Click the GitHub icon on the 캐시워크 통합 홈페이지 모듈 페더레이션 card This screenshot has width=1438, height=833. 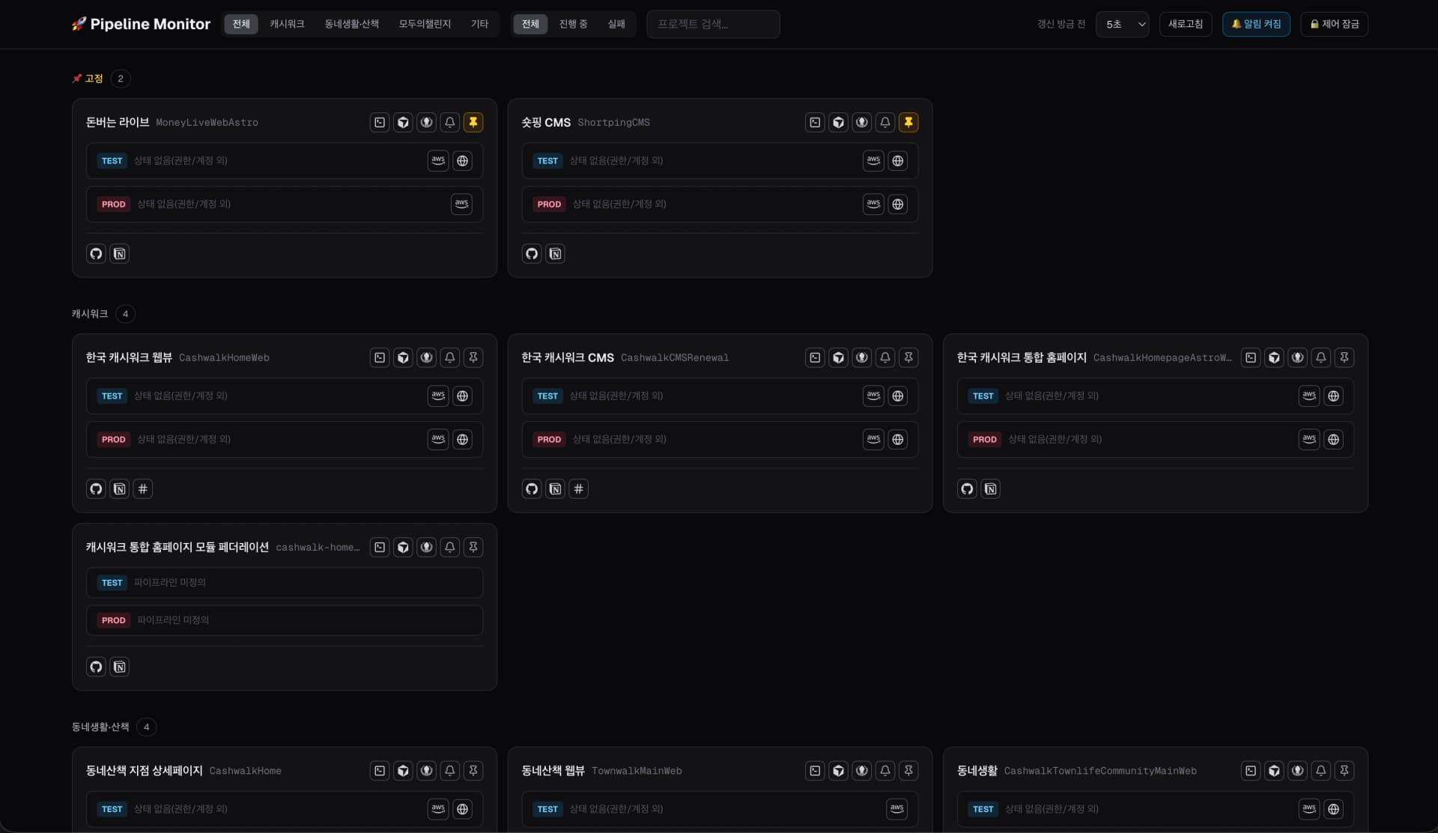96,667
